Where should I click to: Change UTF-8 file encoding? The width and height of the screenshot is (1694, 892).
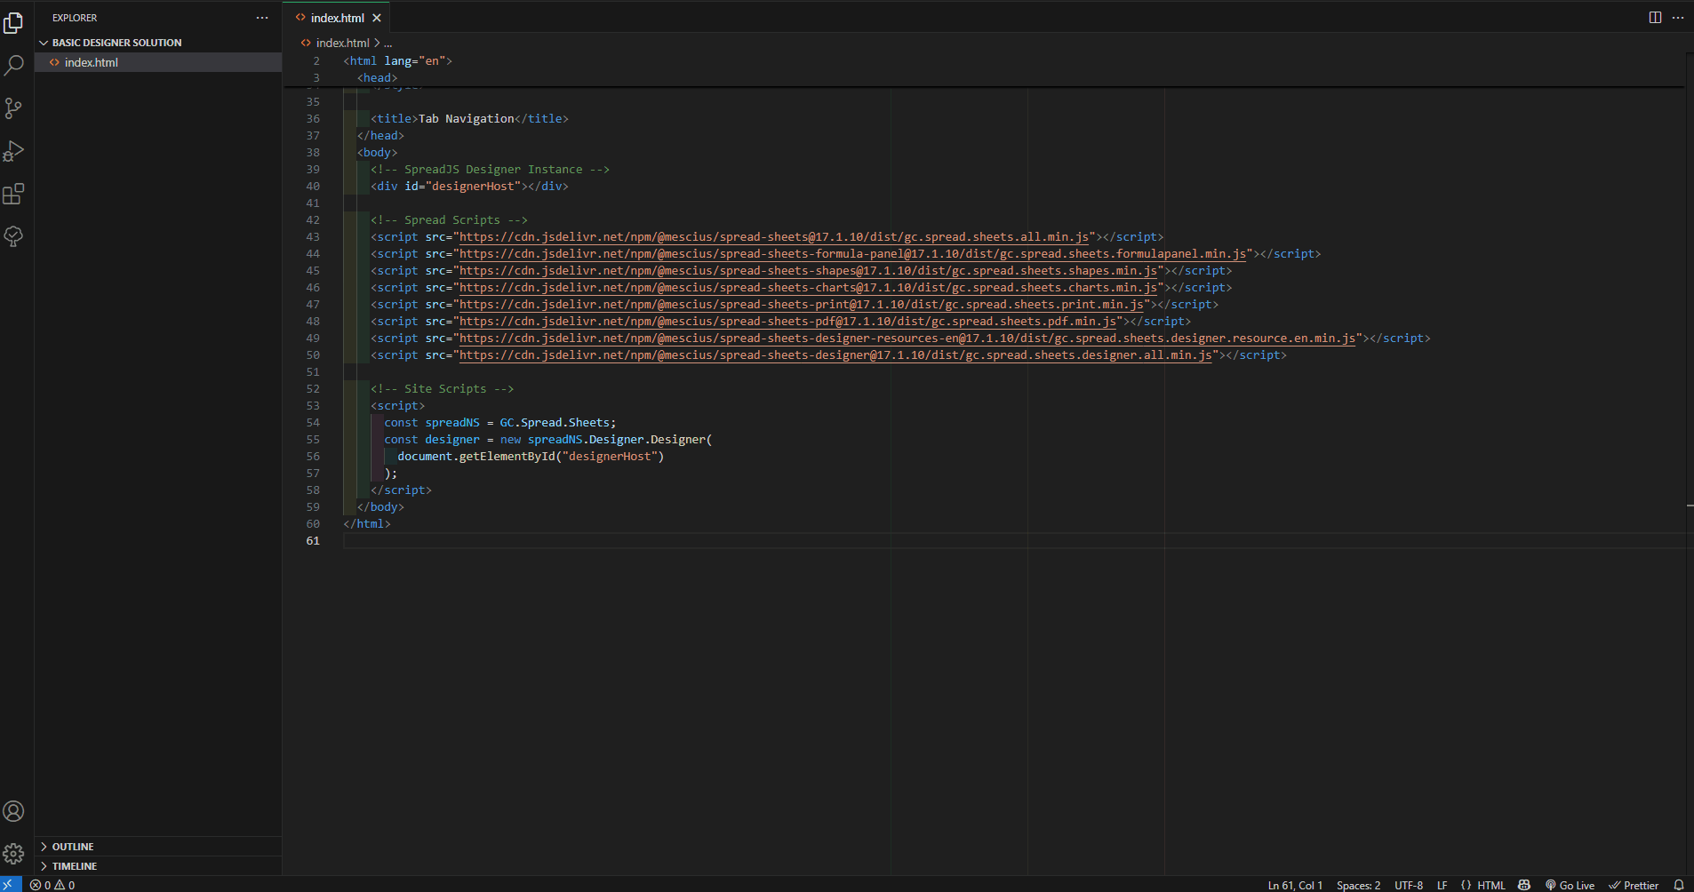1409,885
